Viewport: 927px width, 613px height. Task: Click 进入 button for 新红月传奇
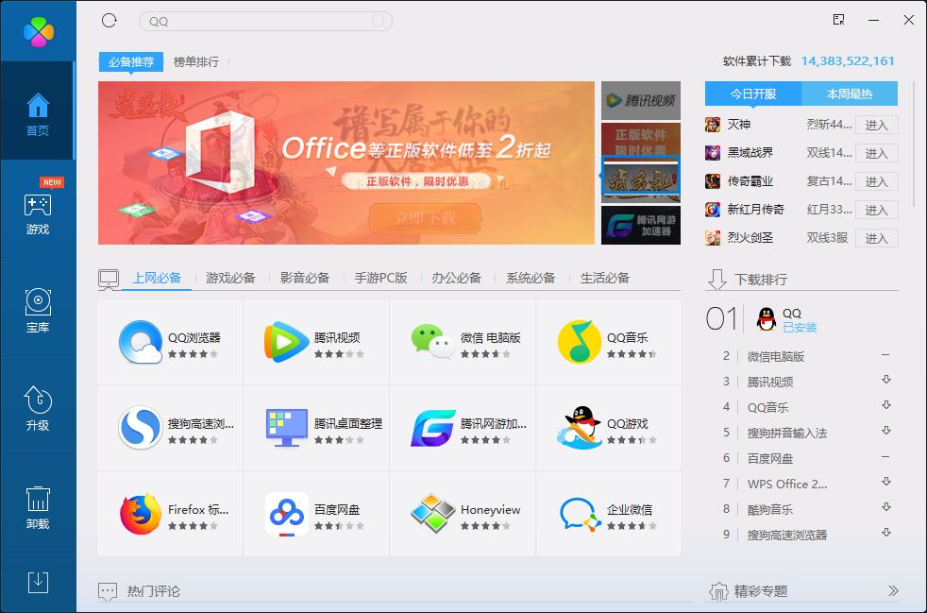coord(876,210)
